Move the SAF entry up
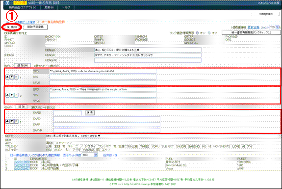282x189 pixels. 7,121
